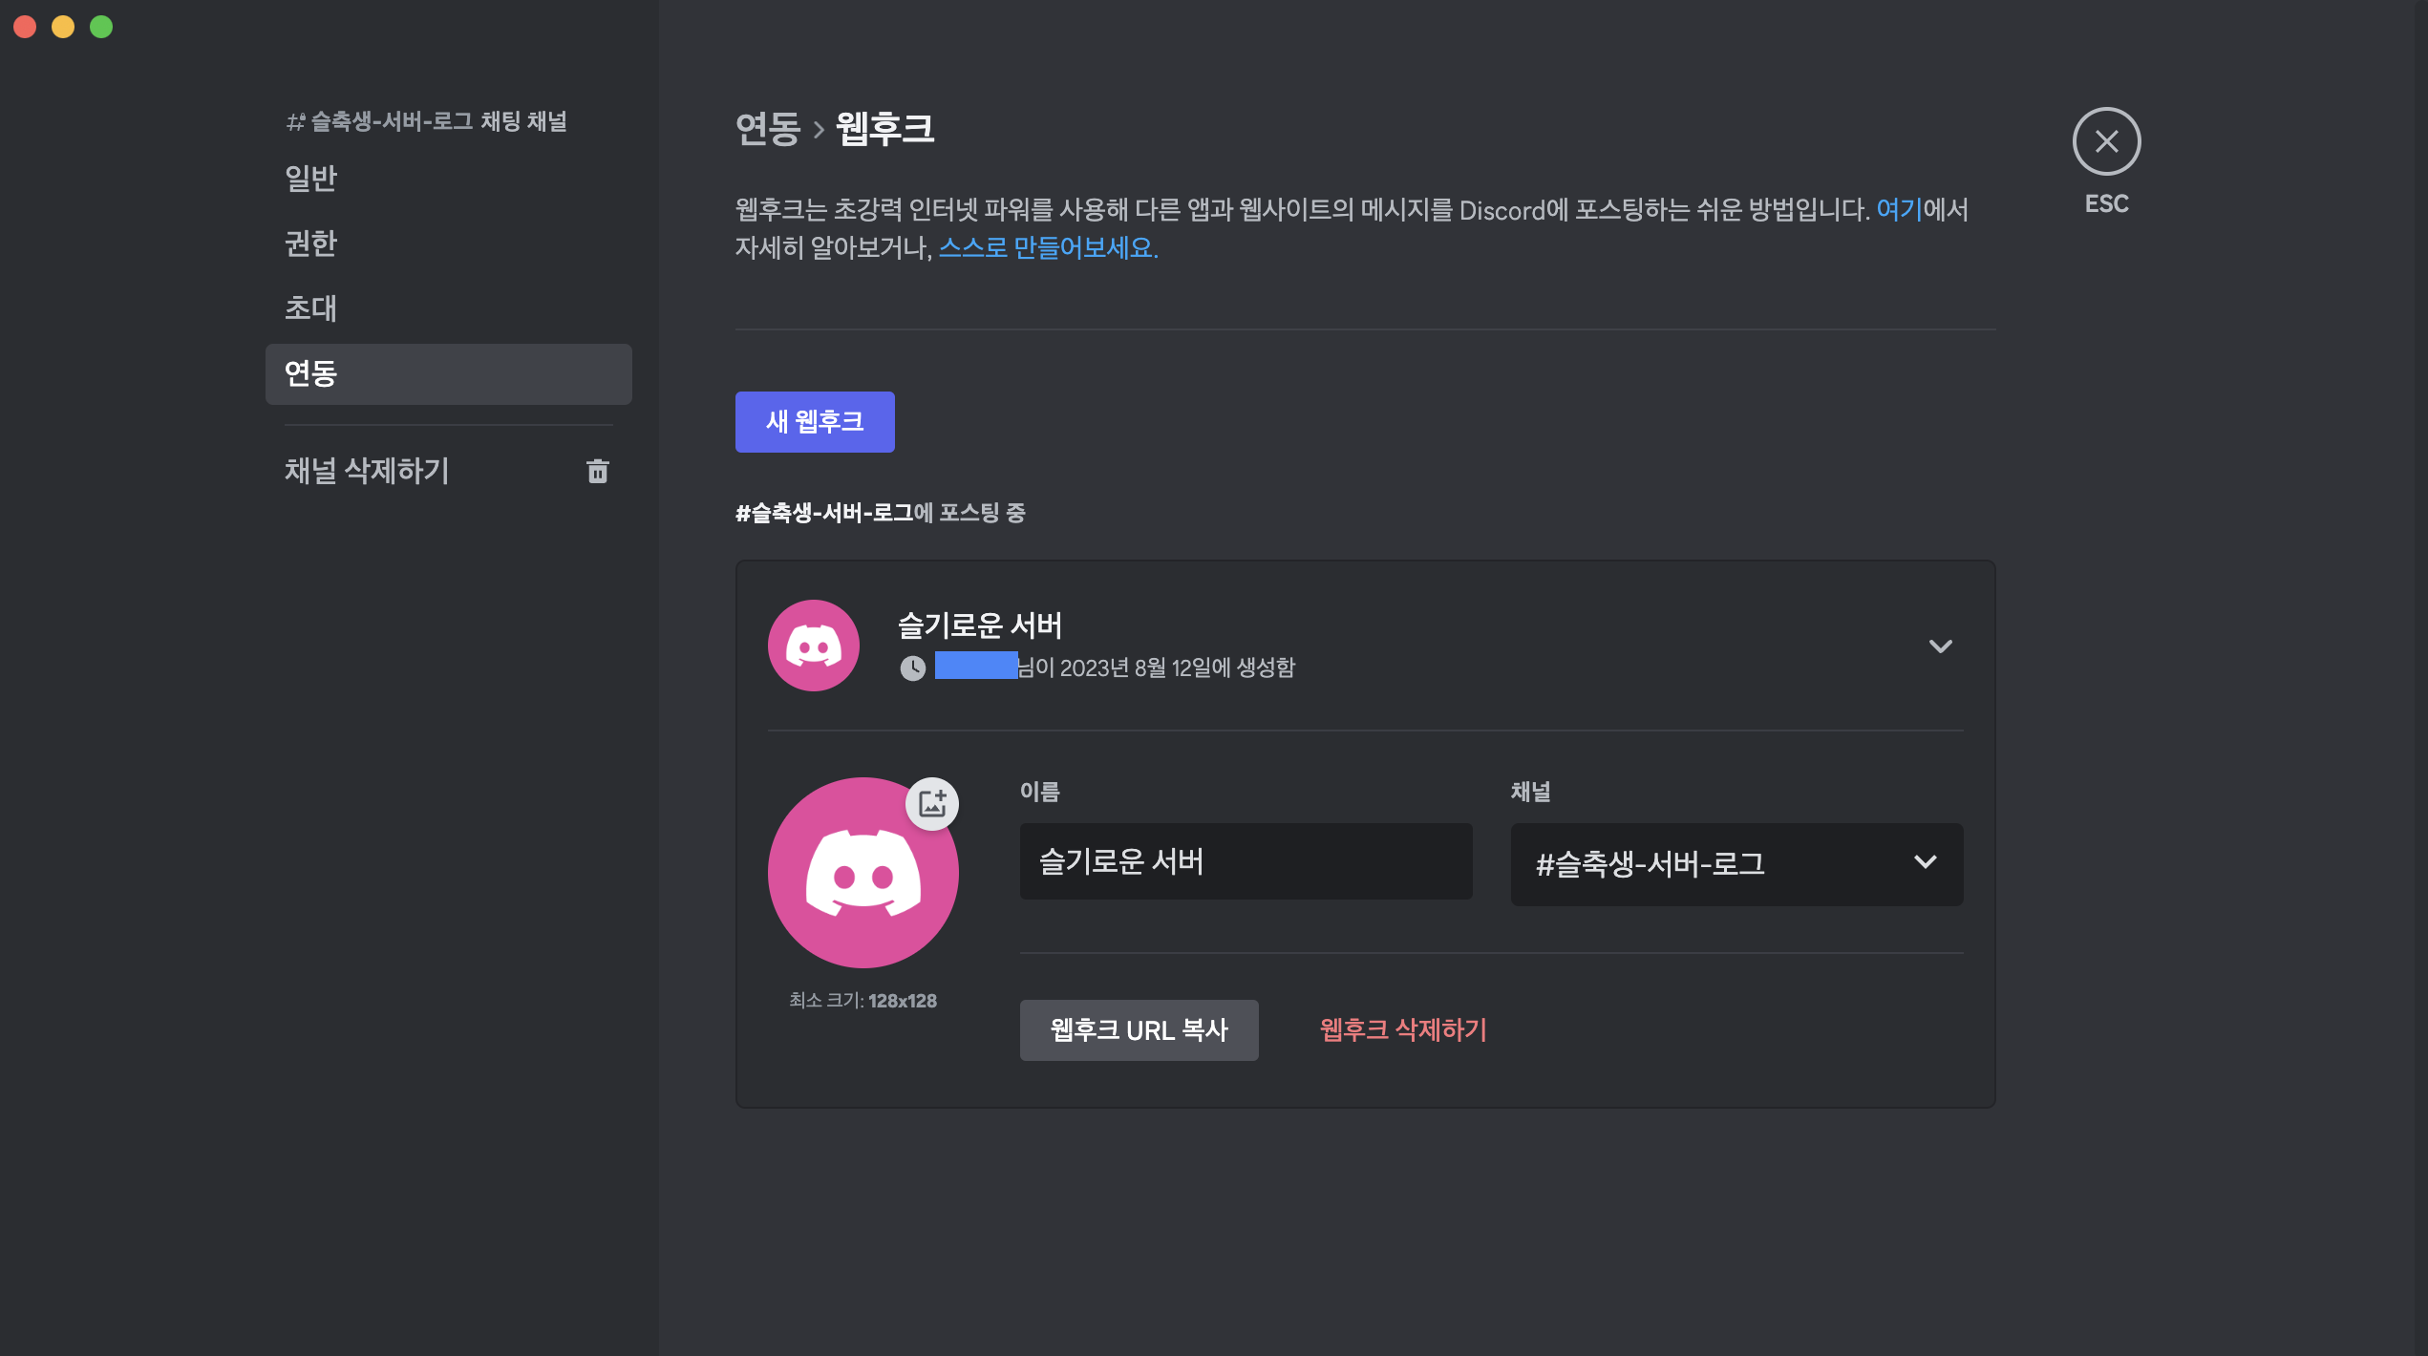Image resolution: width=2428 pixels, height=1356 pixels.
Task: Collapse the 슬기로운 서버 webhook card
Action: pyautogui.click(x=1939, y=646)
